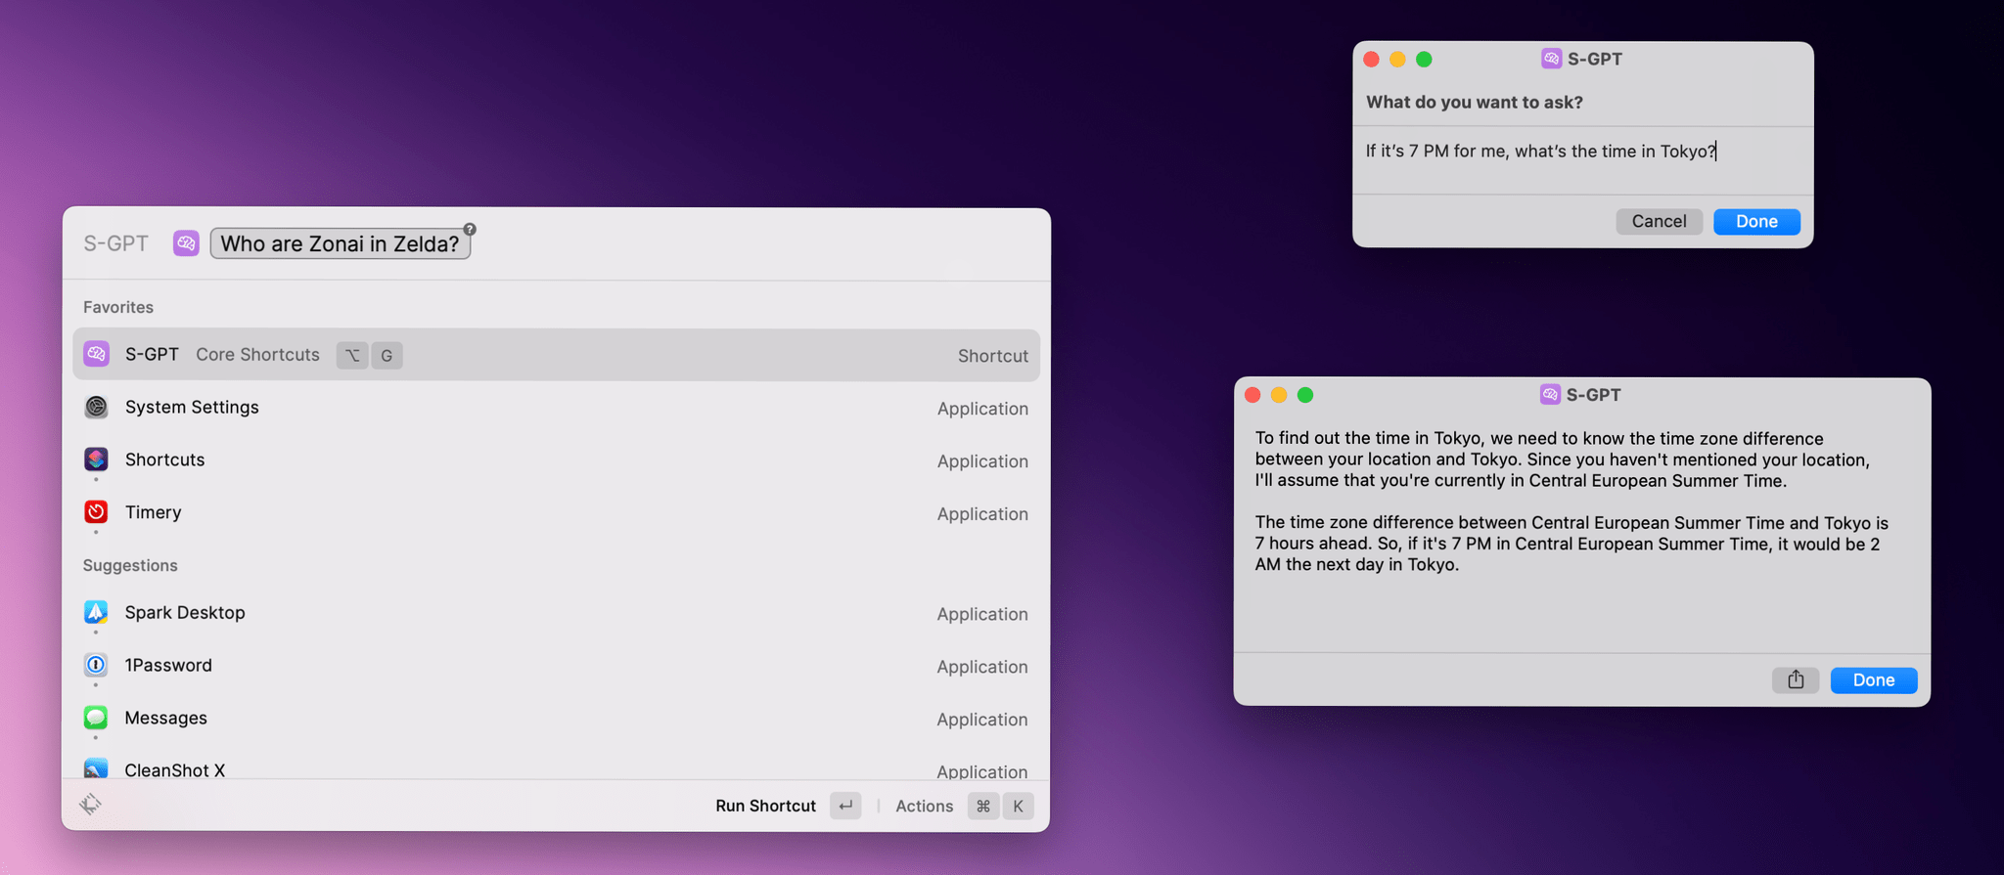Click the S-GPT title icon in the question dialog
2004x875 pixels.
(x=1552, y=59)
